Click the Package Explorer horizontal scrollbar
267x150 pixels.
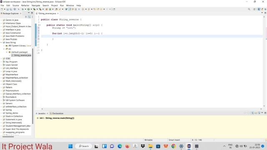[x=8, y=137]
